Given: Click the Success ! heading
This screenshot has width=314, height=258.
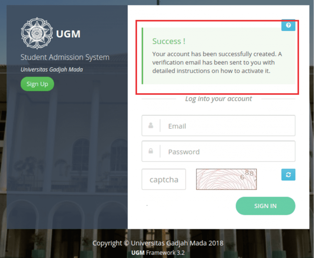Looking at the screenshot, I should [169, 42].
